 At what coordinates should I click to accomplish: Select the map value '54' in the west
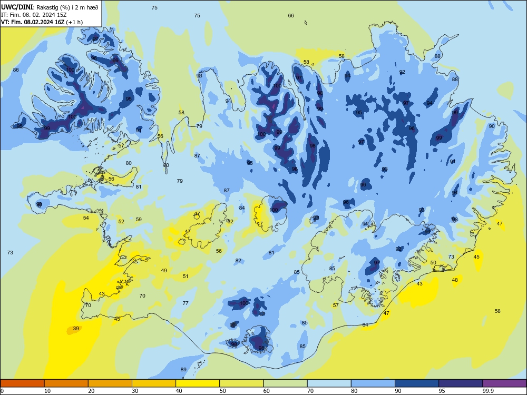pyautogui.click(x=86, y=218)
